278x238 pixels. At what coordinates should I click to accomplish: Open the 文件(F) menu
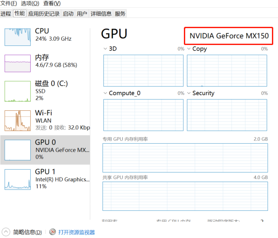click(x=9, y=3)
